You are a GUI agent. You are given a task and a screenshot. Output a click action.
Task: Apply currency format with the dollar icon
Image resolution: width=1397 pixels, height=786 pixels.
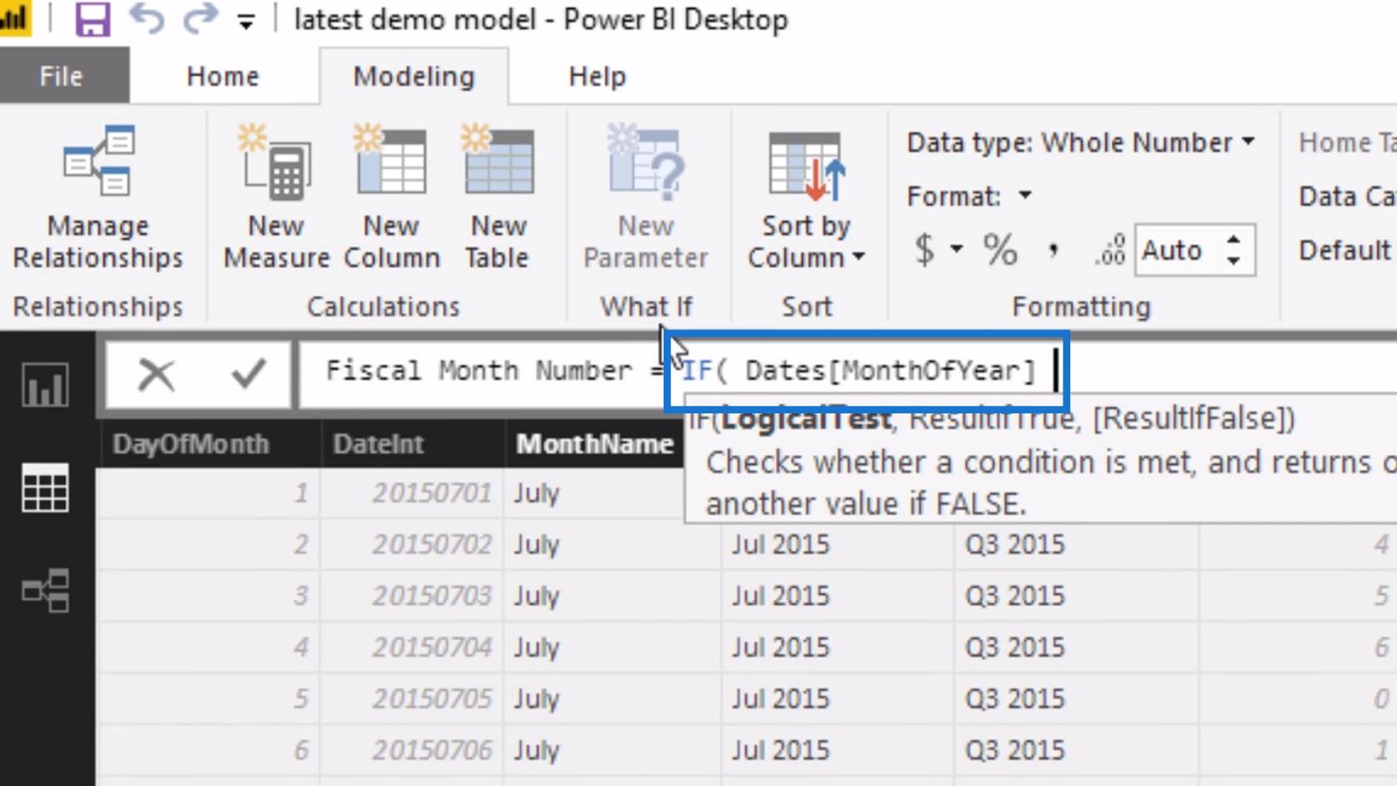pos(925,249)
